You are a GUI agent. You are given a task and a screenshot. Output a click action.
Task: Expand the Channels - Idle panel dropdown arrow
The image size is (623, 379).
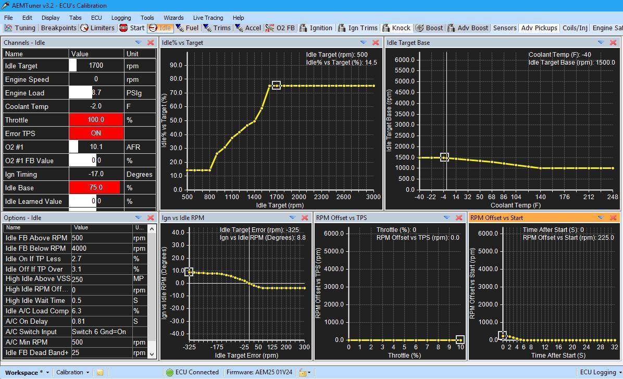point(138,43)
